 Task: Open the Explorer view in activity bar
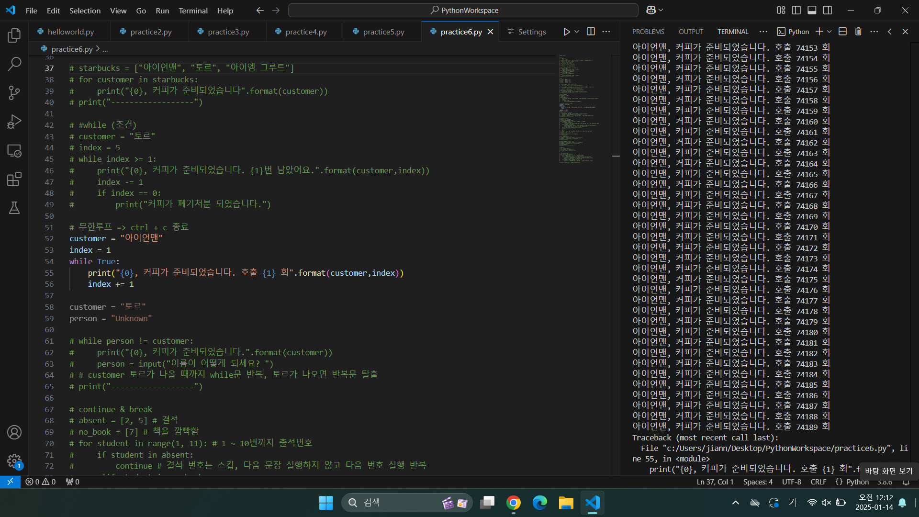14,35
